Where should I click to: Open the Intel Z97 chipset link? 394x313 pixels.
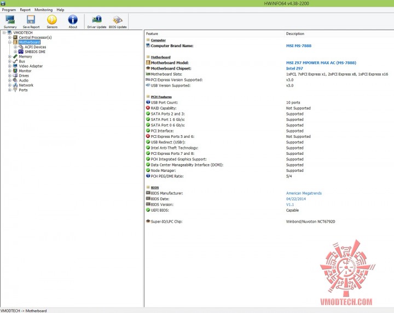[x=294, y=68]
